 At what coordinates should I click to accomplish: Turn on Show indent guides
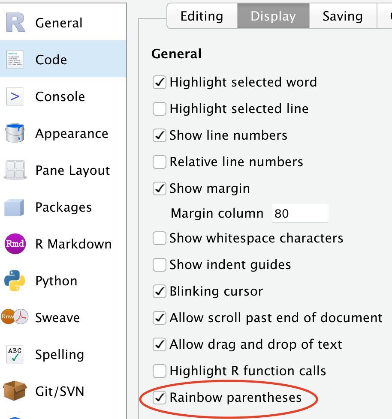[x=160, y=265]
